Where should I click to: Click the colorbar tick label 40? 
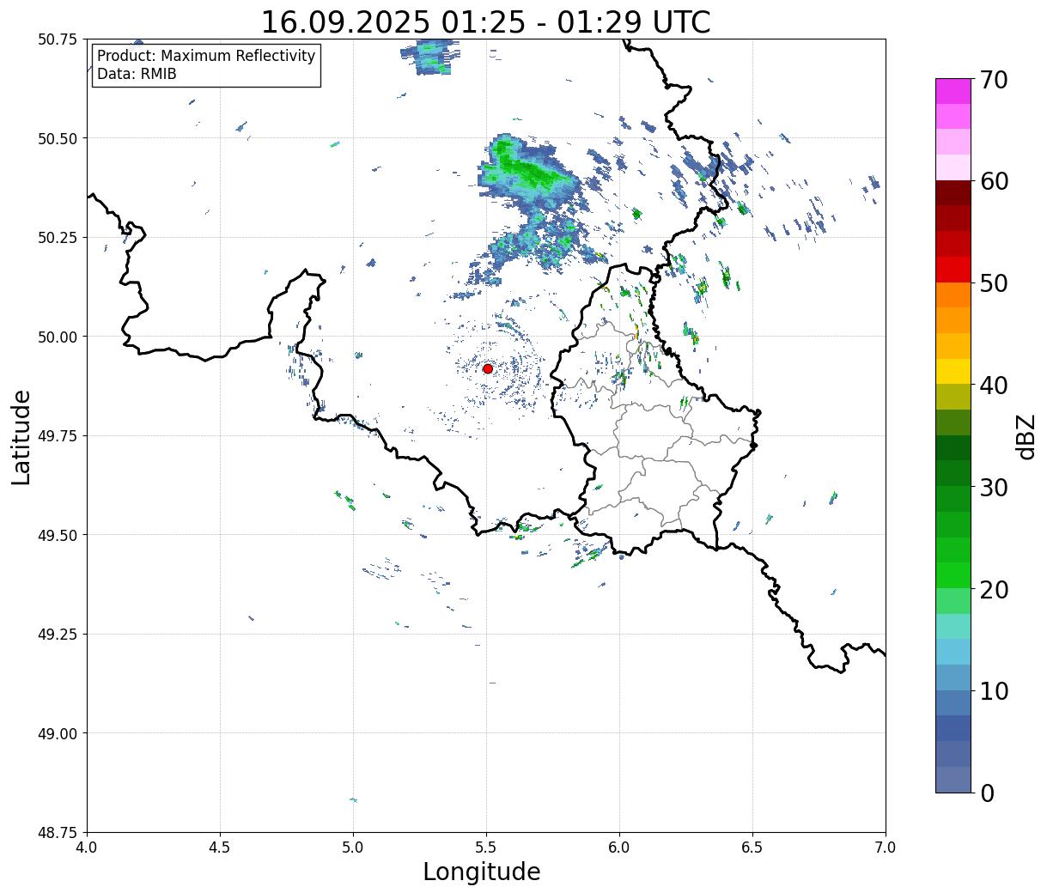click(x=993, y=386)
